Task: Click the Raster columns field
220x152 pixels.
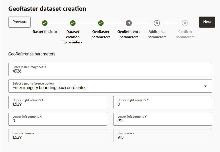Action: click(x=58, y=135)
